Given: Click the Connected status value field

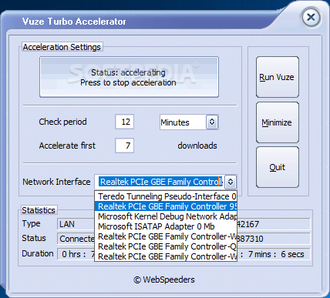Looking at the screenshot, I should pos(76,239).
